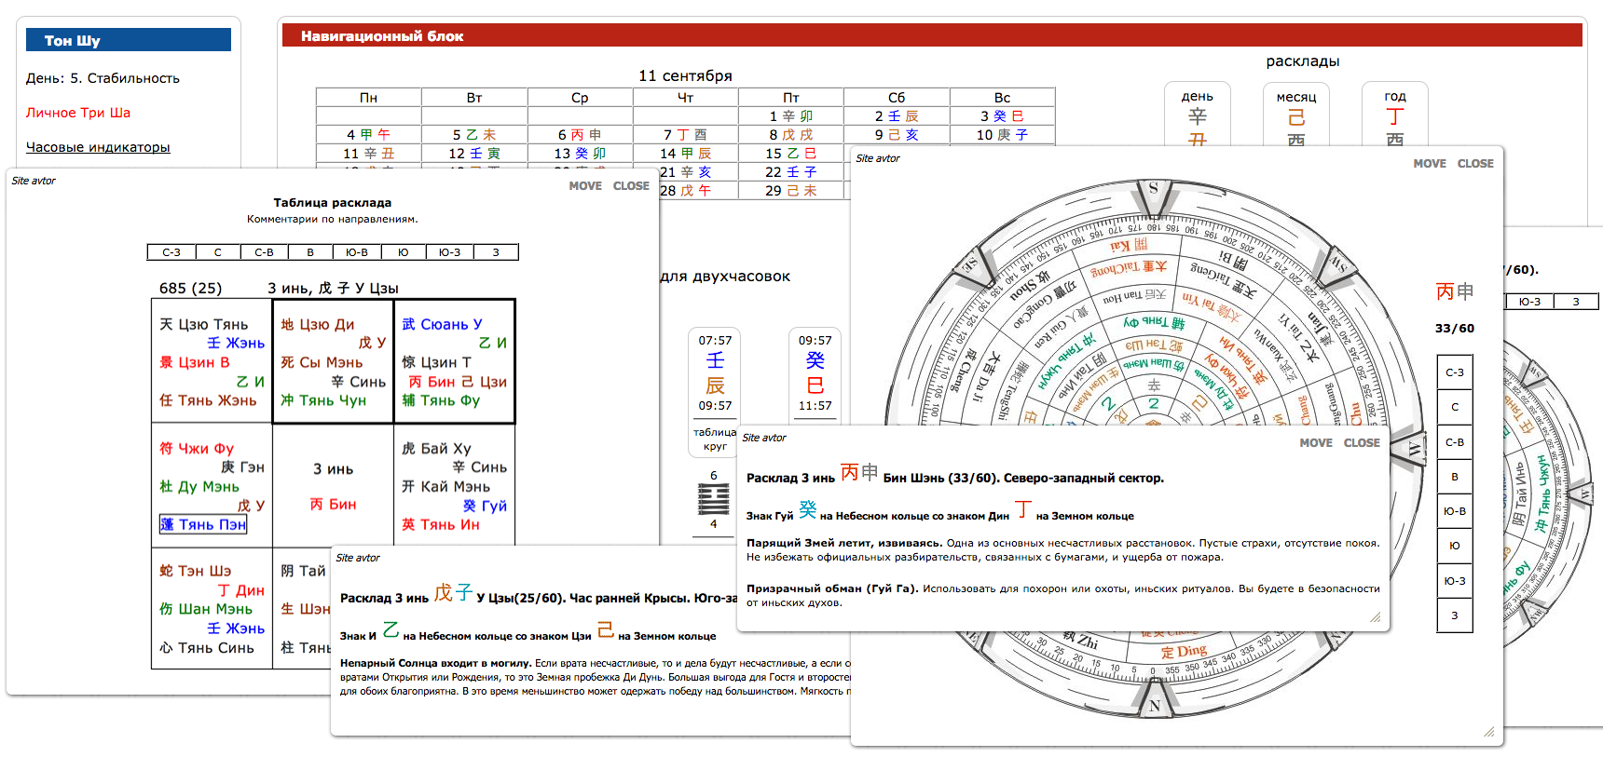Click calendar day 3 癸巳
This screenshot has width=1603, height=757.
click(1002, 116)
